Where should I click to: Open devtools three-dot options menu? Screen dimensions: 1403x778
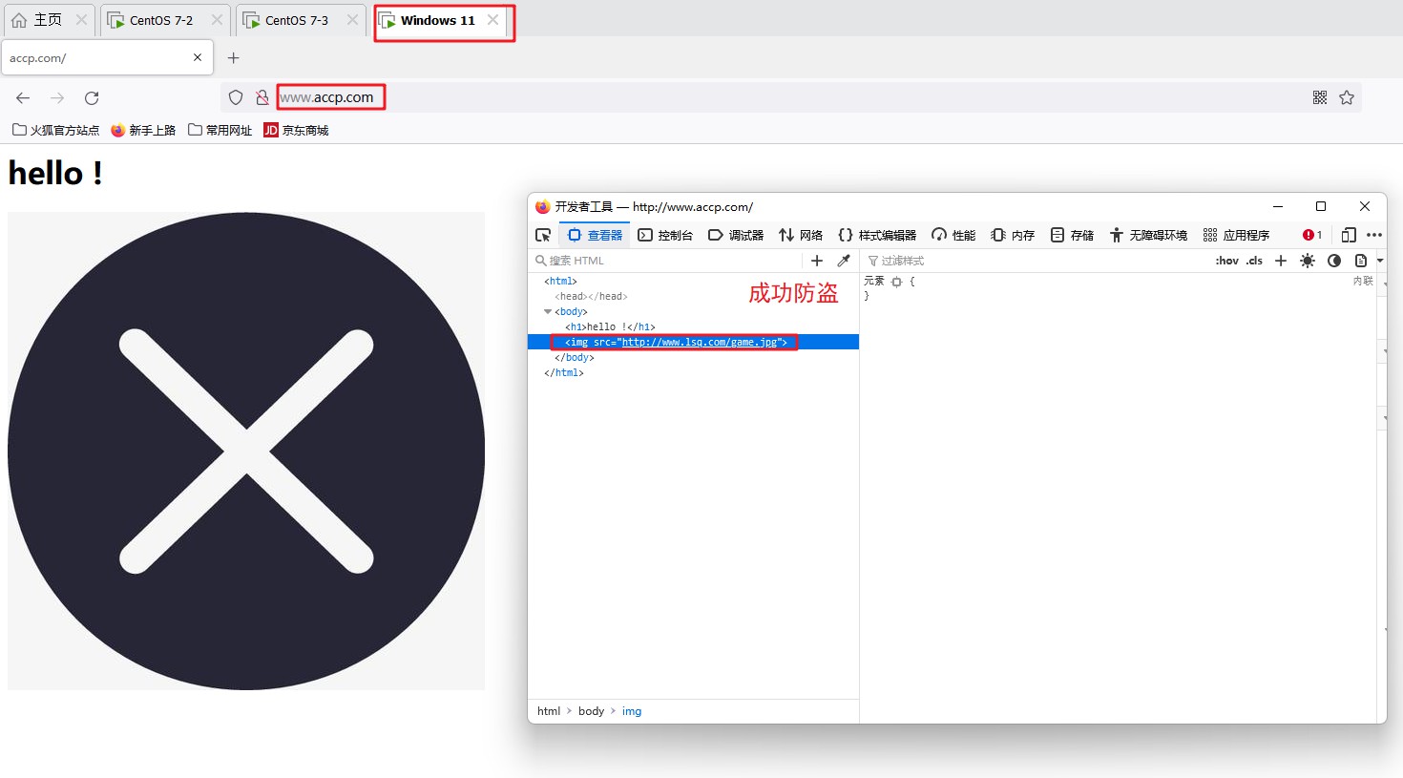[1374, 235]
